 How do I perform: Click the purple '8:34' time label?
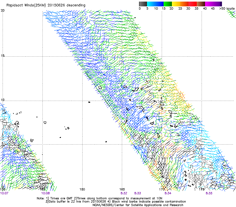tap(168, 193)
